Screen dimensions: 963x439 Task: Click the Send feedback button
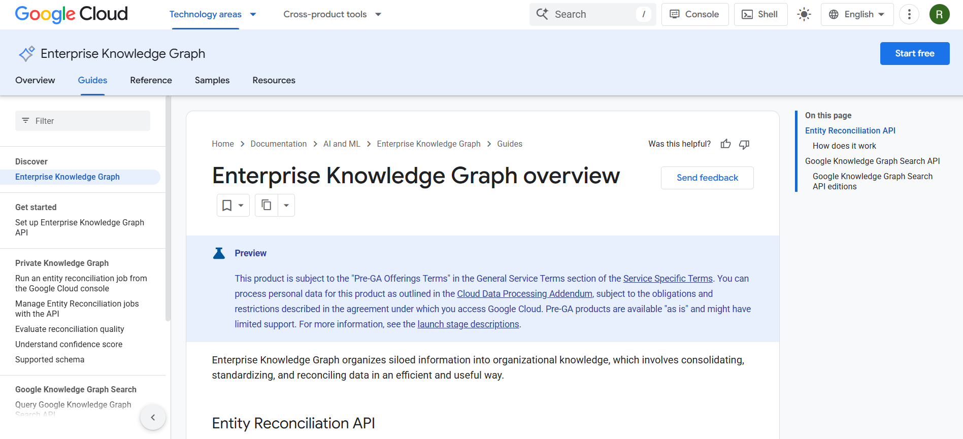click(x=707, y=178)
